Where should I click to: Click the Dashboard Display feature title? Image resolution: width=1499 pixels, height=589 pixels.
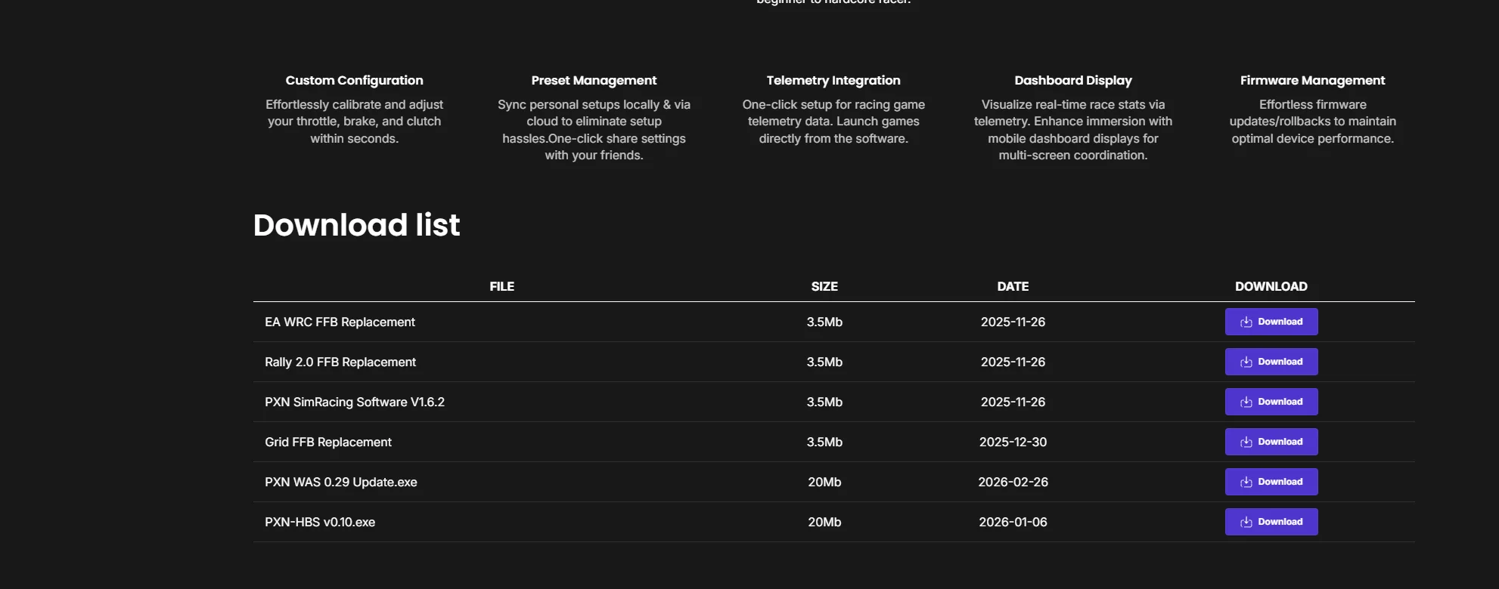(x=1073, y=80)
